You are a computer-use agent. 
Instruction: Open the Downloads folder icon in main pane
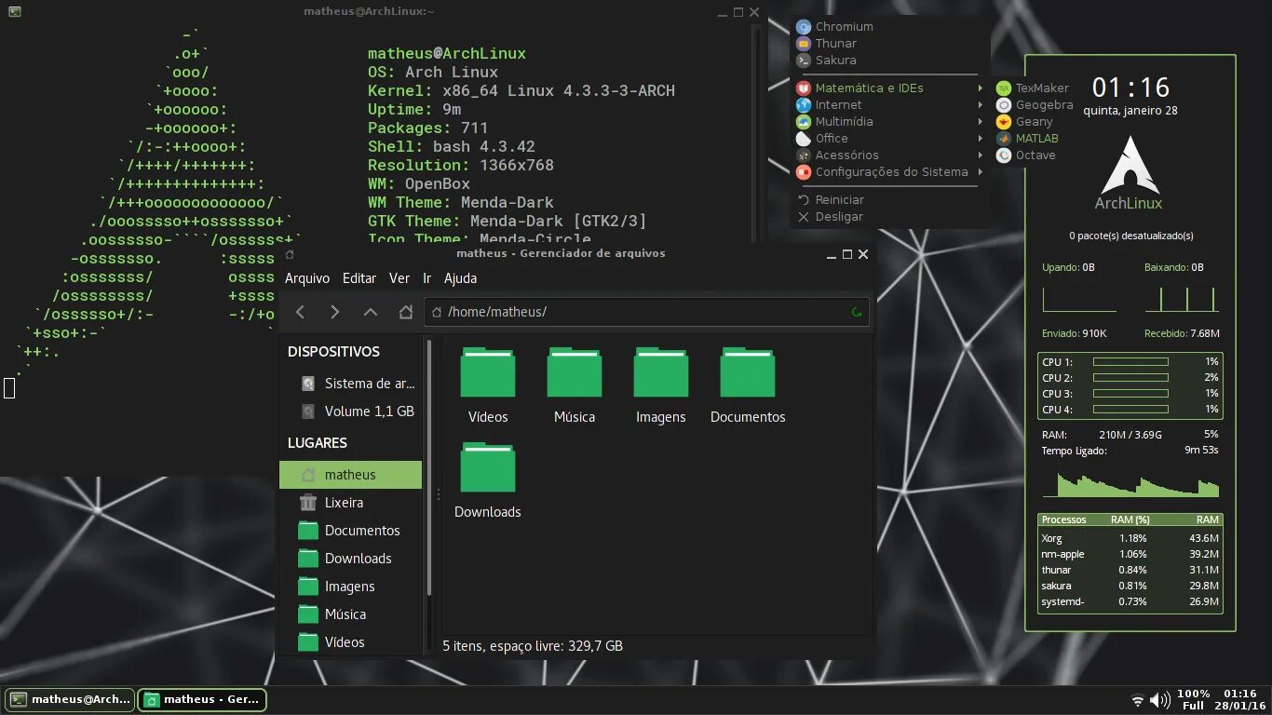tap(488, 467)
